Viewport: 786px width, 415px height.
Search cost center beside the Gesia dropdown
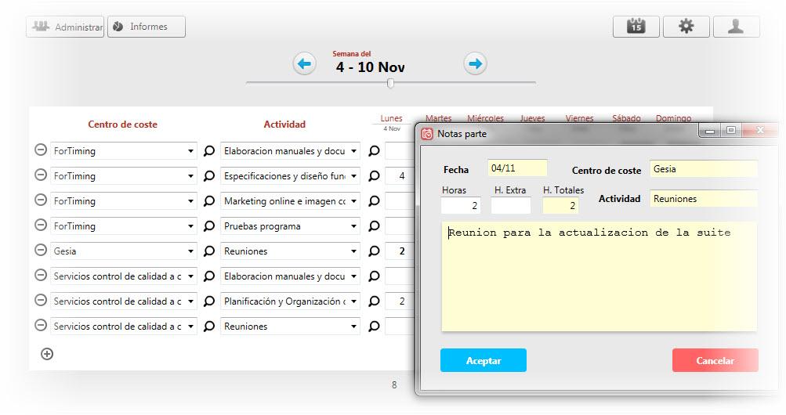point(209,251)
